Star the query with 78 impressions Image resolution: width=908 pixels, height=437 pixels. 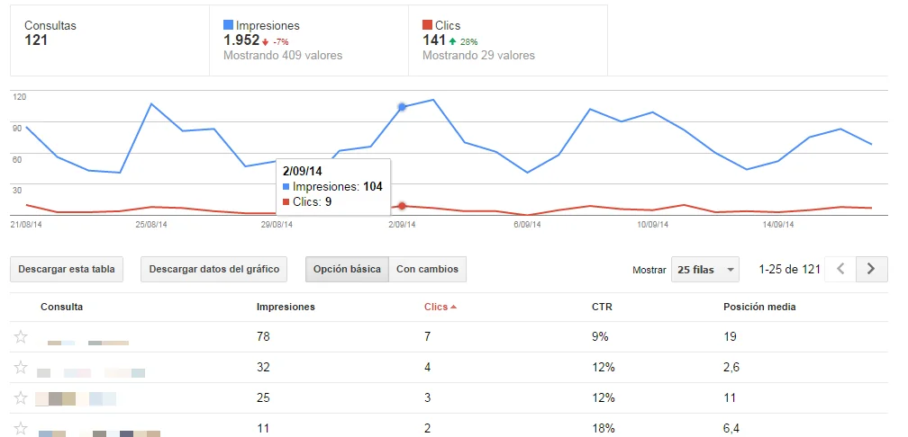pyautogui.click(x=21, y=337)
